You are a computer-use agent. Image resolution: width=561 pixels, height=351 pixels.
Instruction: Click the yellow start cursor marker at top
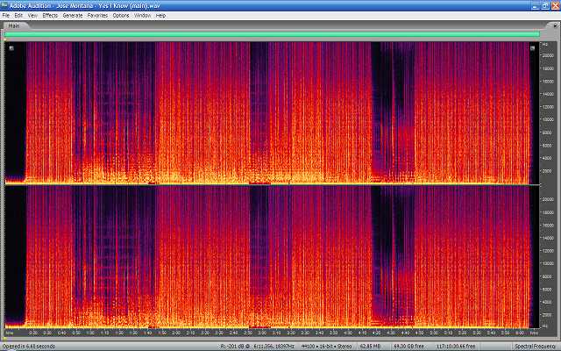click(x=5, y=39)
